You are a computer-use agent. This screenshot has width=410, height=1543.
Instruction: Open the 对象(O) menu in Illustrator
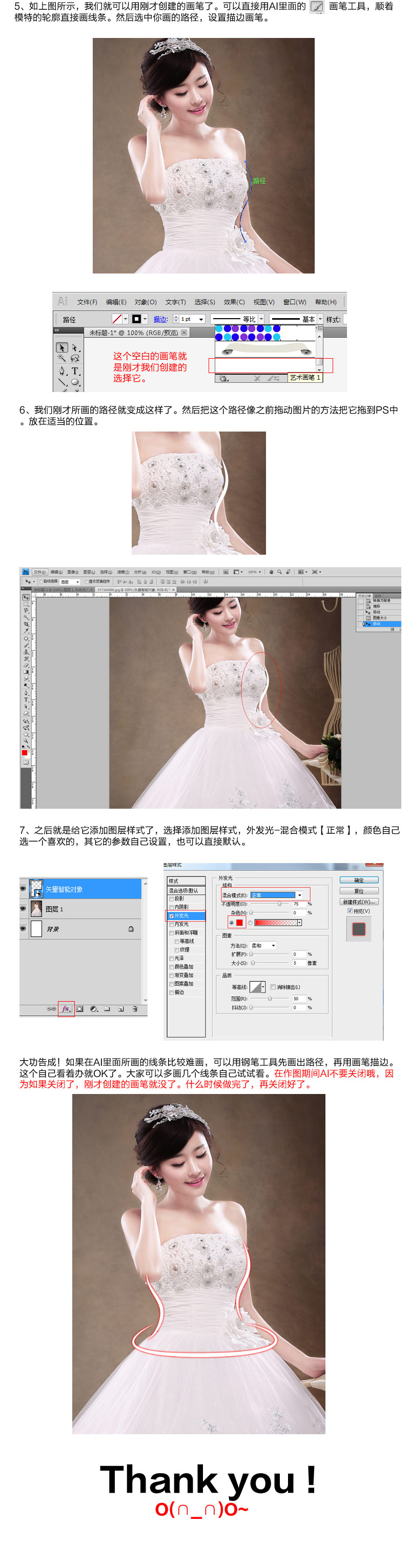coord(146,302)
